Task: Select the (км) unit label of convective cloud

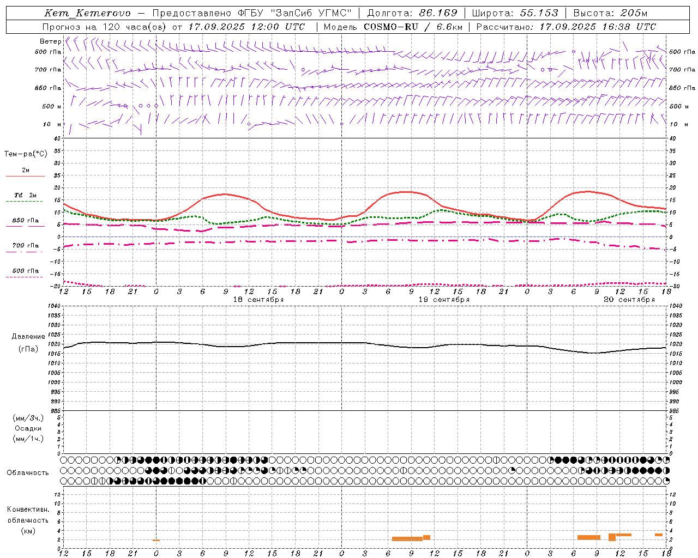Action: click(28, 531)
